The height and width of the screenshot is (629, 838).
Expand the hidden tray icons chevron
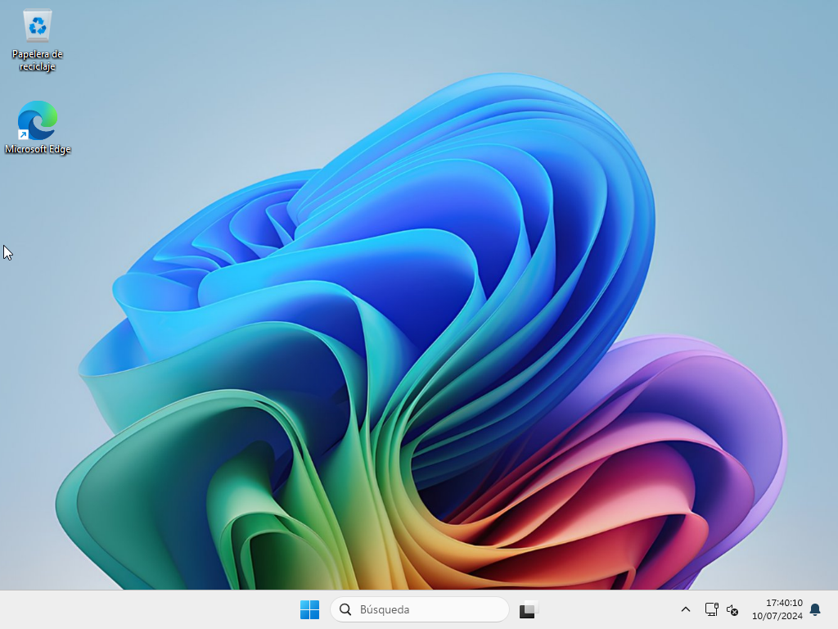point(686,609)
